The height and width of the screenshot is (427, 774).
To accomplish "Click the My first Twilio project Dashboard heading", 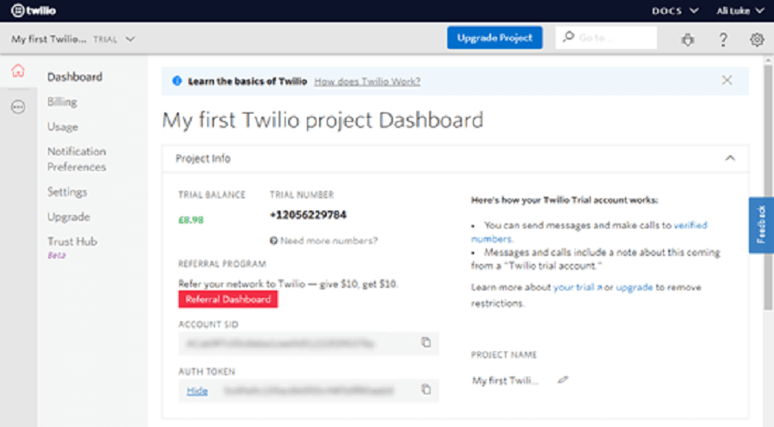I will coord(322,119).
